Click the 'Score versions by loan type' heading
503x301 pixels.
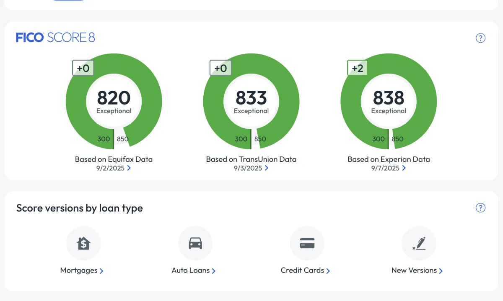pyautogui.click(x=80, y=208)
